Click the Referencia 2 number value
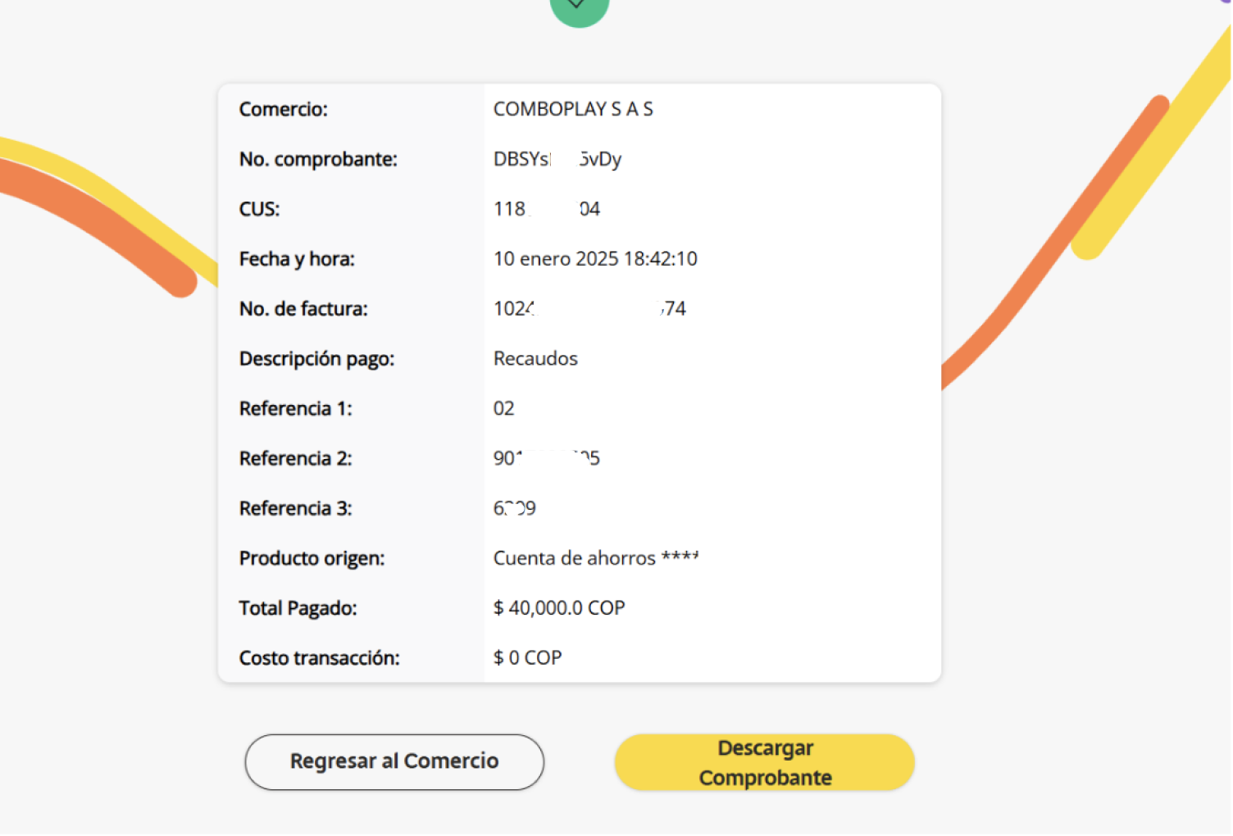1233x836 pixels. 546,458
